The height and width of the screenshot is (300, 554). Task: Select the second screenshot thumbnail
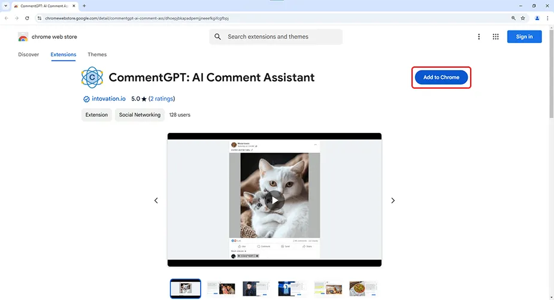[x=221, y=289]
